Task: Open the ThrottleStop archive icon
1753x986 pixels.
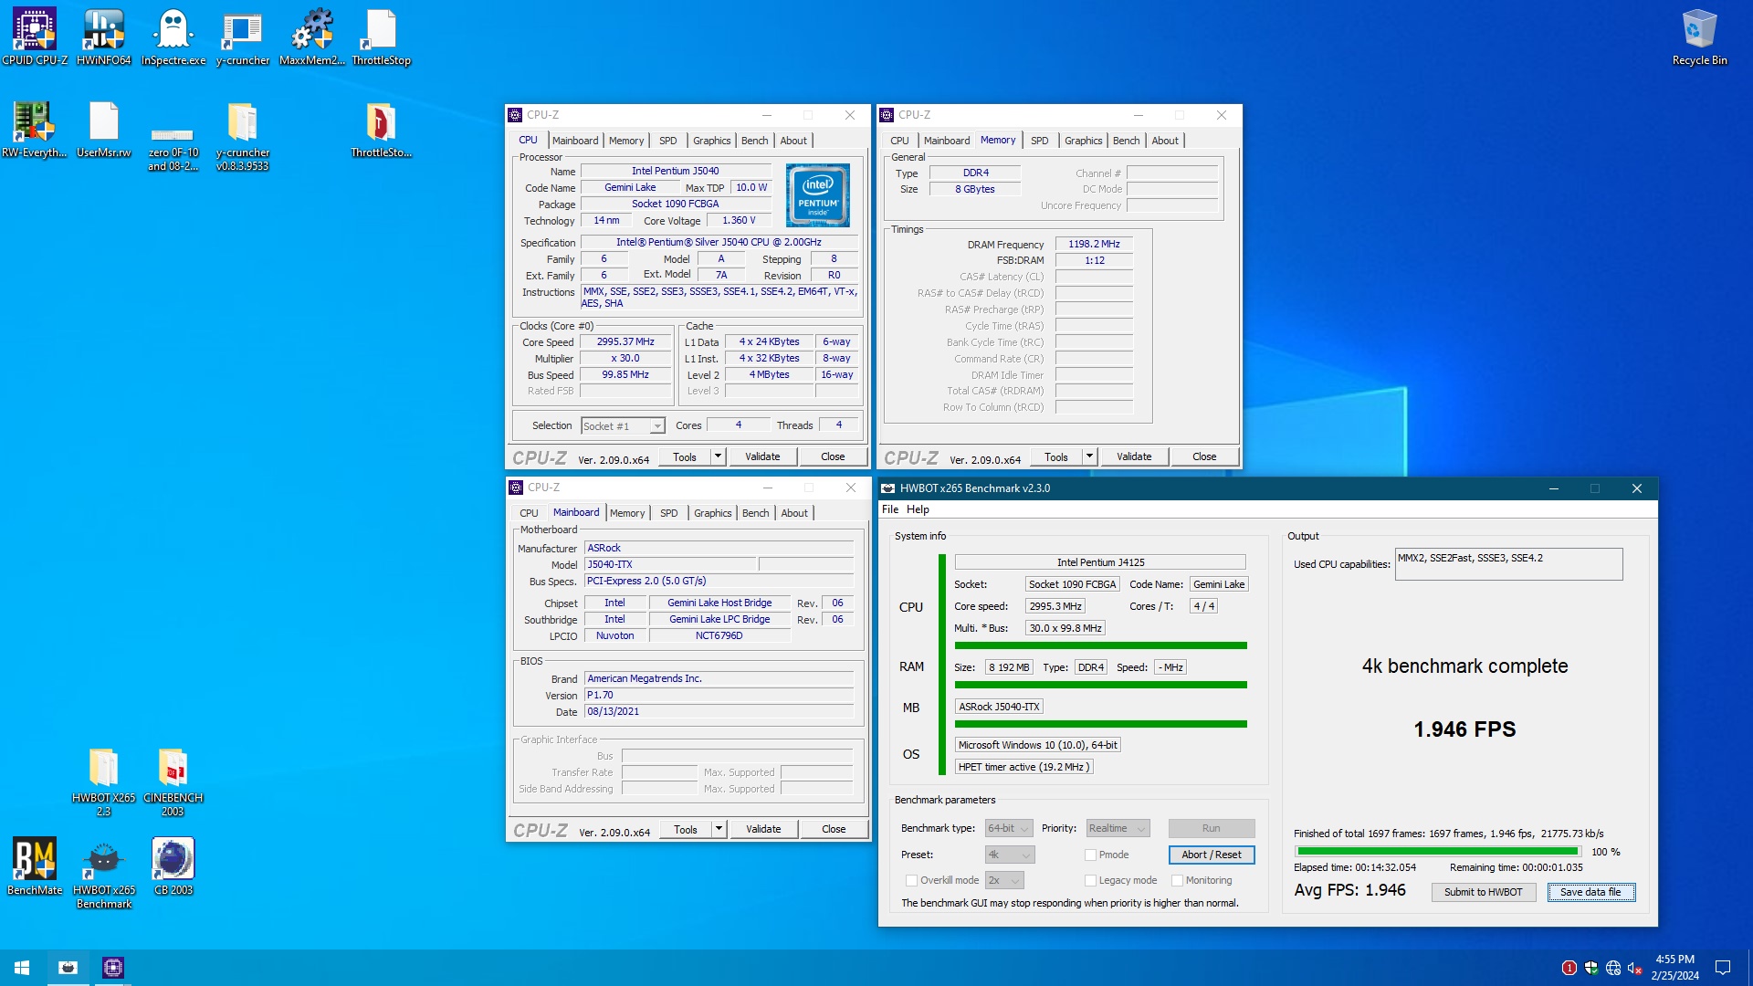Action: pyautogui.click(x=382, y=129)
